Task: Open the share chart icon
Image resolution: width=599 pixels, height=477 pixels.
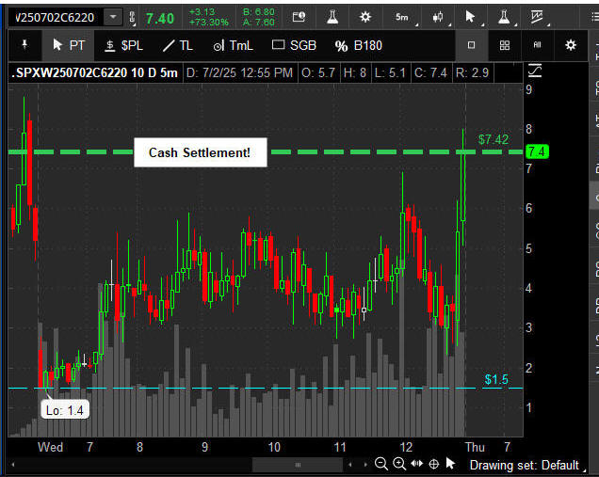Action: tap(299, 17)
